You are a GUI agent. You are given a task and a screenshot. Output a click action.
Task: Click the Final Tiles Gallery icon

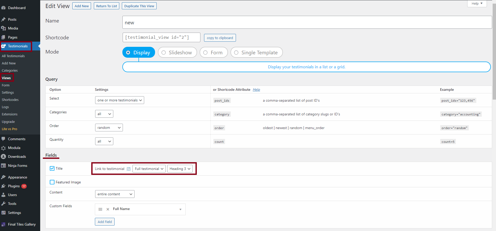coord(3,224)
